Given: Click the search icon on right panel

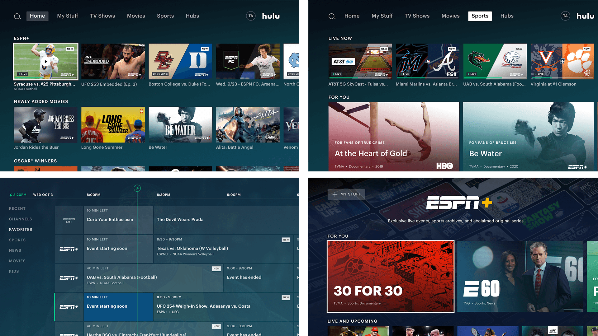Looking at the screenshot, I should coord(332,16).
